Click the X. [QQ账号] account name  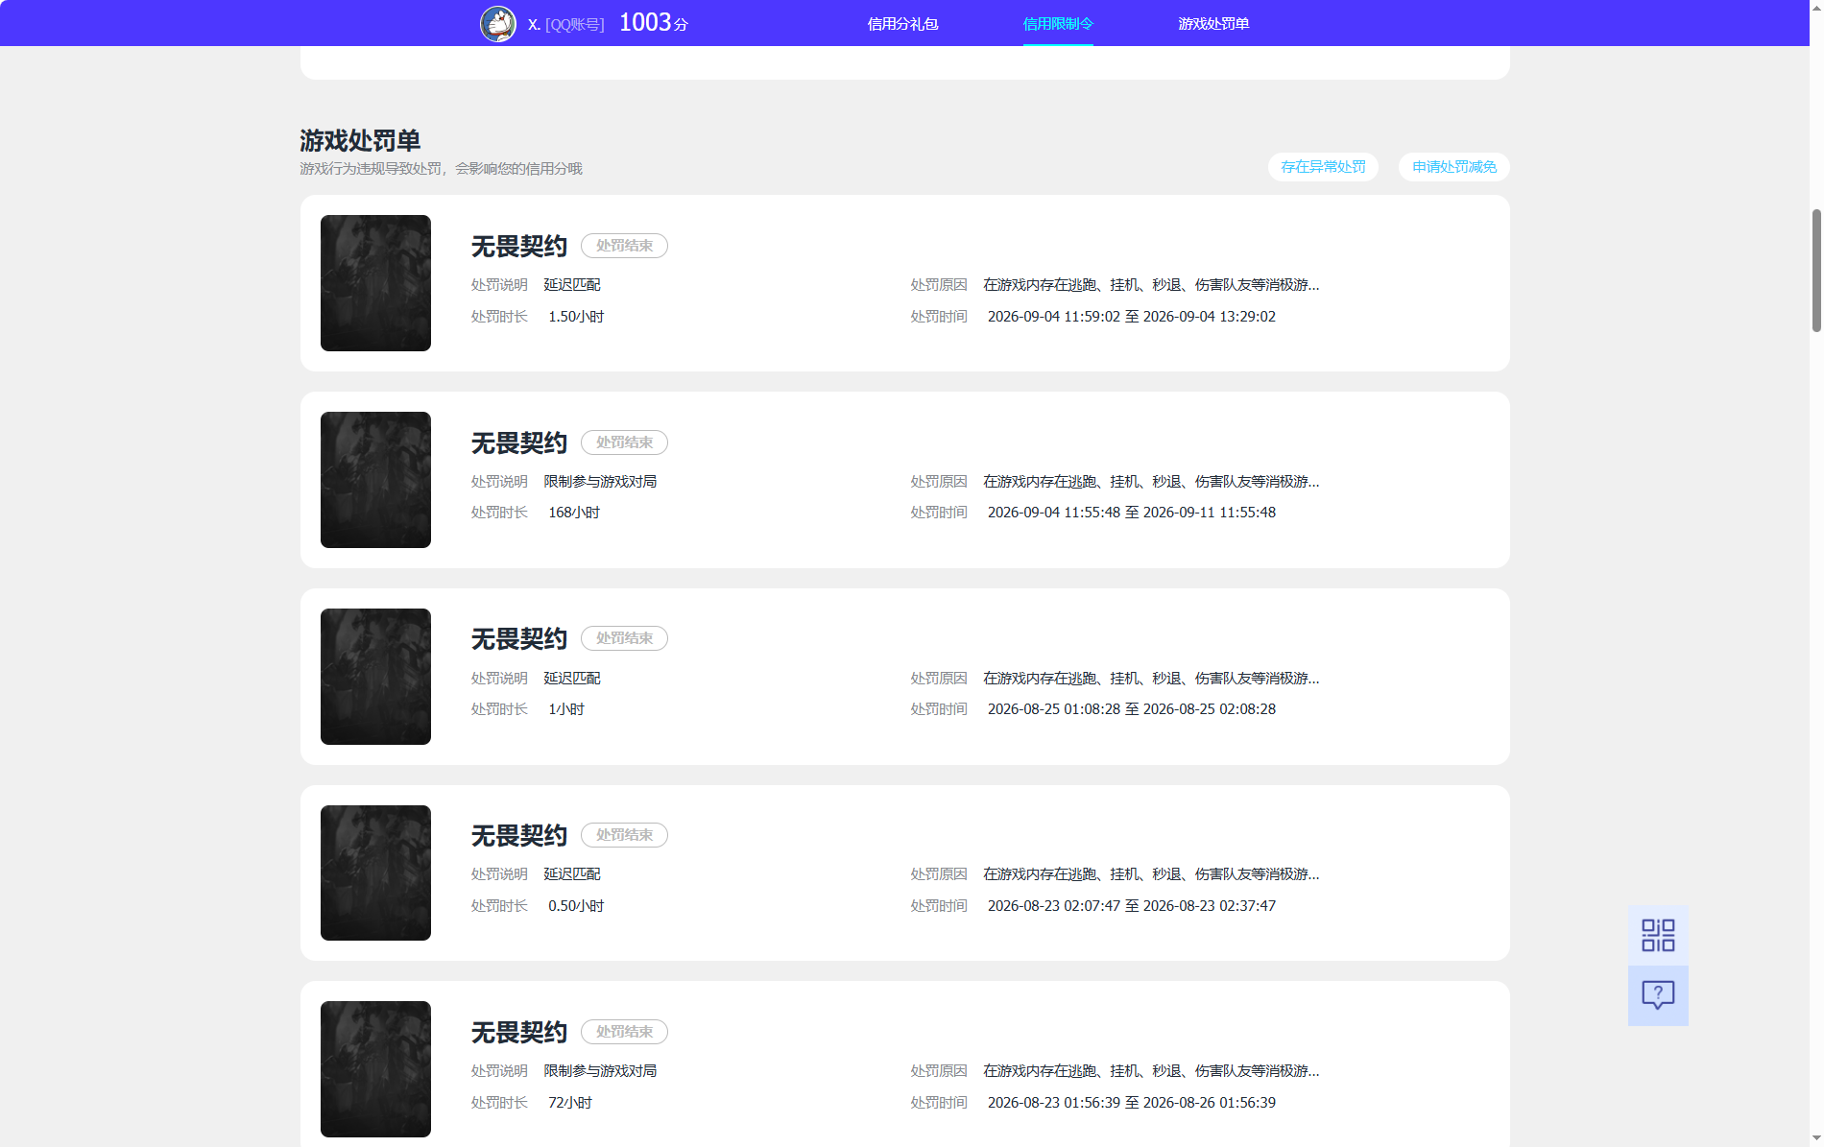566,24
